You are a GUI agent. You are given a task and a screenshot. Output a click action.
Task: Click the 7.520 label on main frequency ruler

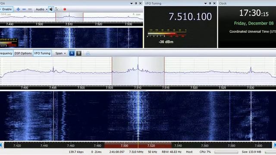coord(194,87)
